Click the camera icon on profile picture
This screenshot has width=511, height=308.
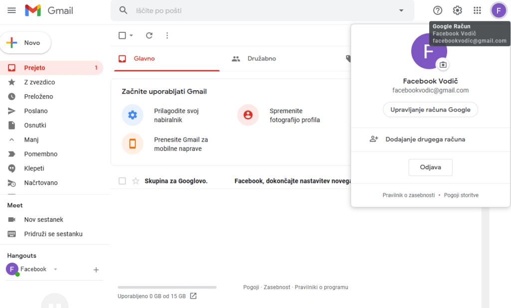pyautogui.click(x=443, y=64)
